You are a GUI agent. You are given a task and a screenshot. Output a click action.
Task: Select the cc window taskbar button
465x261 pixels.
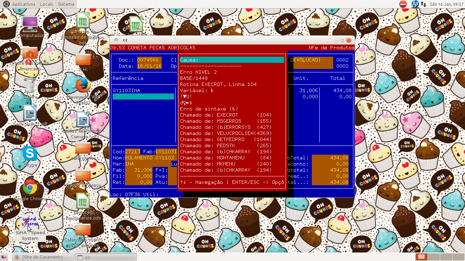[106, 257]
